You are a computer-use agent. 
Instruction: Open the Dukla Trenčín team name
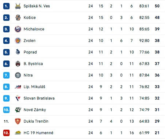tap(36, 121)
